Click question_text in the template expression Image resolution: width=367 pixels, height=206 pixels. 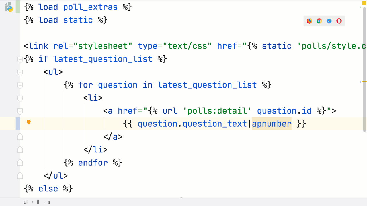[x=215, y=124]
